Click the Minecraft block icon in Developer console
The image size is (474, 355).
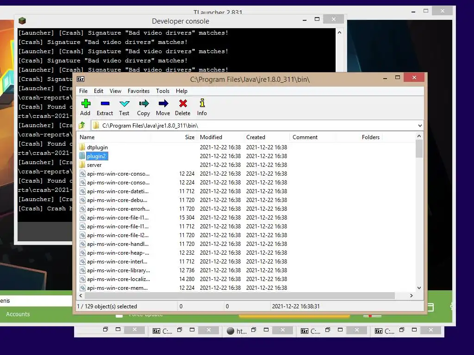point(22,21)
